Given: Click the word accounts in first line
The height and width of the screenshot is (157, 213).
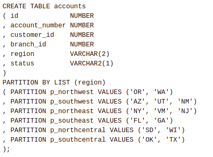Looking at the screenshot, I should (x=70, y=6).
